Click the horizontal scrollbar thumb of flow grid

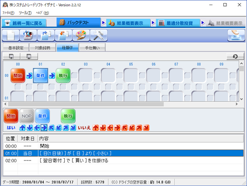tap(86, 104)
